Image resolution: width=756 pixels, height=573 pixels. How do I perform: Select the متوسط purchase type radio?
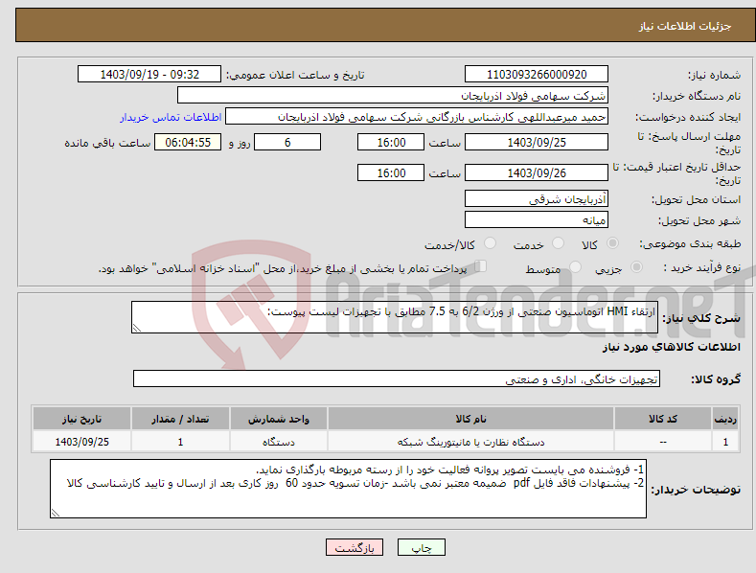[x=575, y=267]
